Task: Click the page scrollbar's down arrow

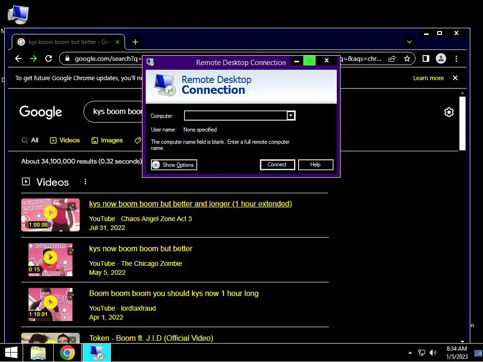Action: (462, 341)
